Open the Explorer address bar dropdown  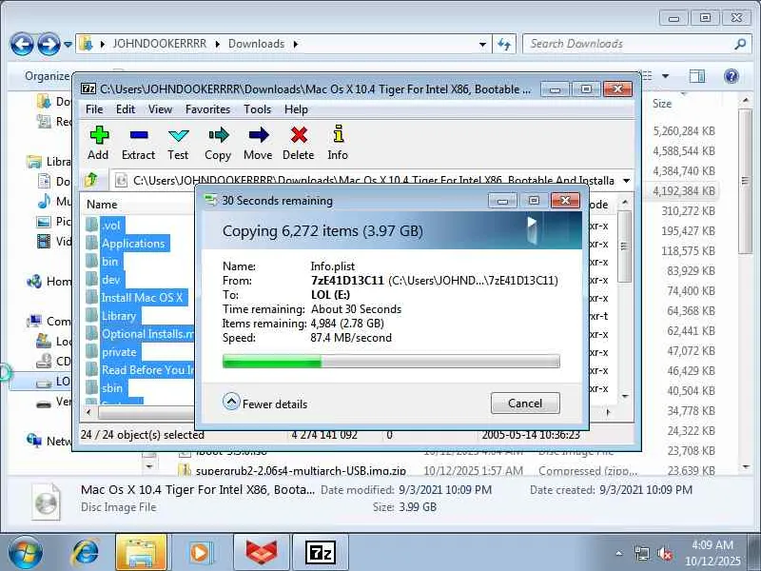pyautogui.click(x=483, y=44)
